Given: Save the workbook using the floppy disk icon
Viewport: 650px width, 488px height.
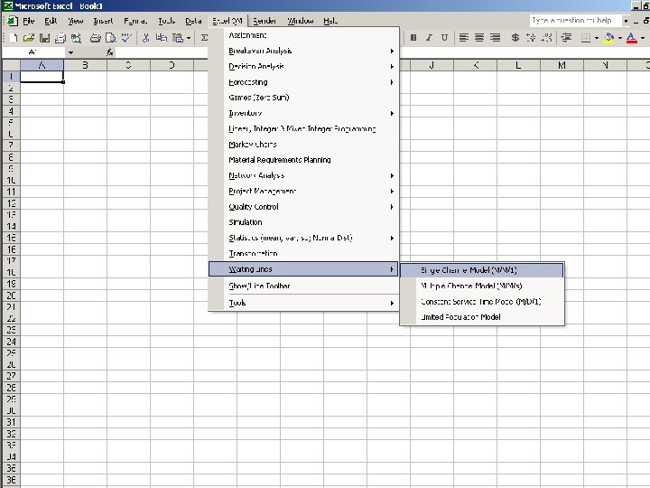Looking at the screenshot, I should [44, 38].
